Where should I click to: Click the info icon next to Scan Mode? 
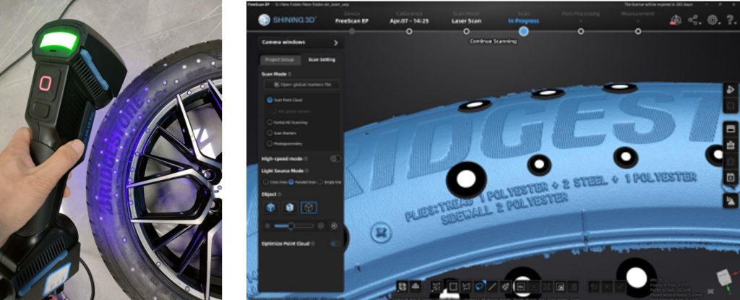tap(290, 74)
